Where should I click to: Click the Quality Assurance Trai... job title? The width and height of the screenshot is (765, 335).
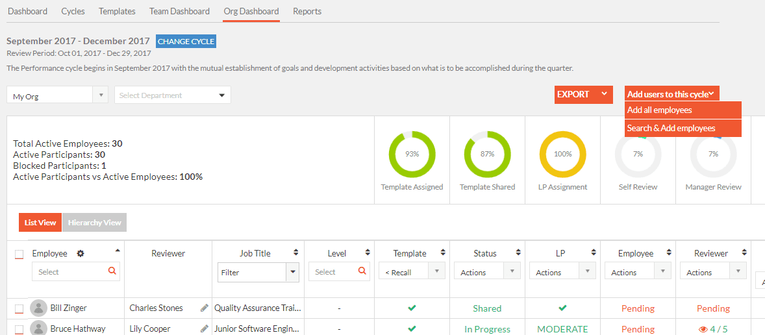click(x=258, y=308)
